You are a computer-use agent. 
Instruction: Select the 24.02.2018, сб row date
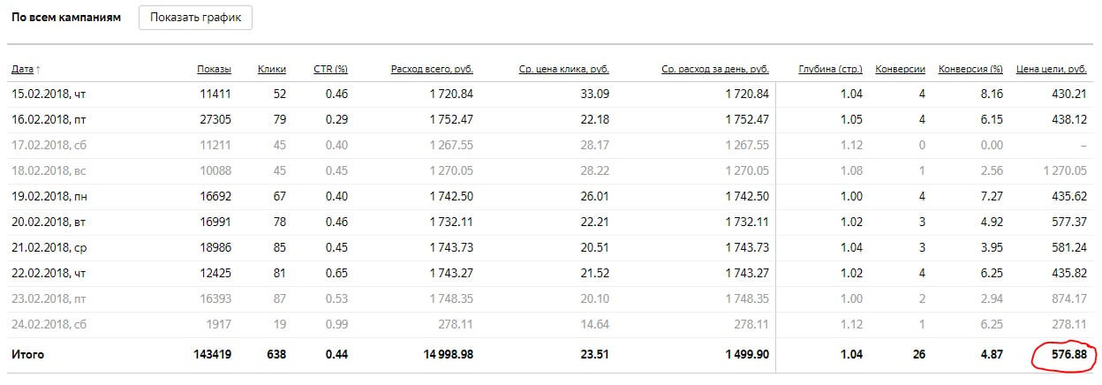pos(49,324)
